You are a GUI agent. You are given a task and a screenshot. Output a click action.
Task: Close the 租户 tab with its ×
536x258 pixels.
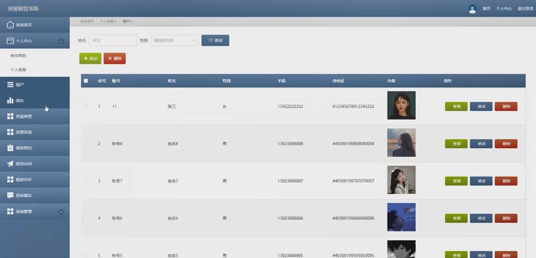(131, 22)
